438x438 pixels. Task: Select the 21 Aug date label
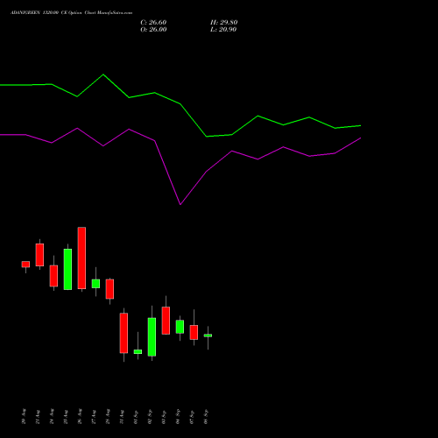click(x=38, y=417)
